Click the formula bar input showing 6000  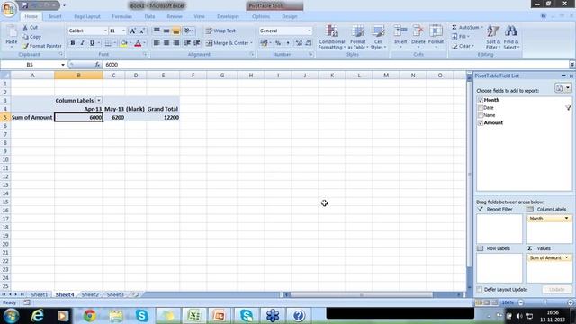click(336, 65)
